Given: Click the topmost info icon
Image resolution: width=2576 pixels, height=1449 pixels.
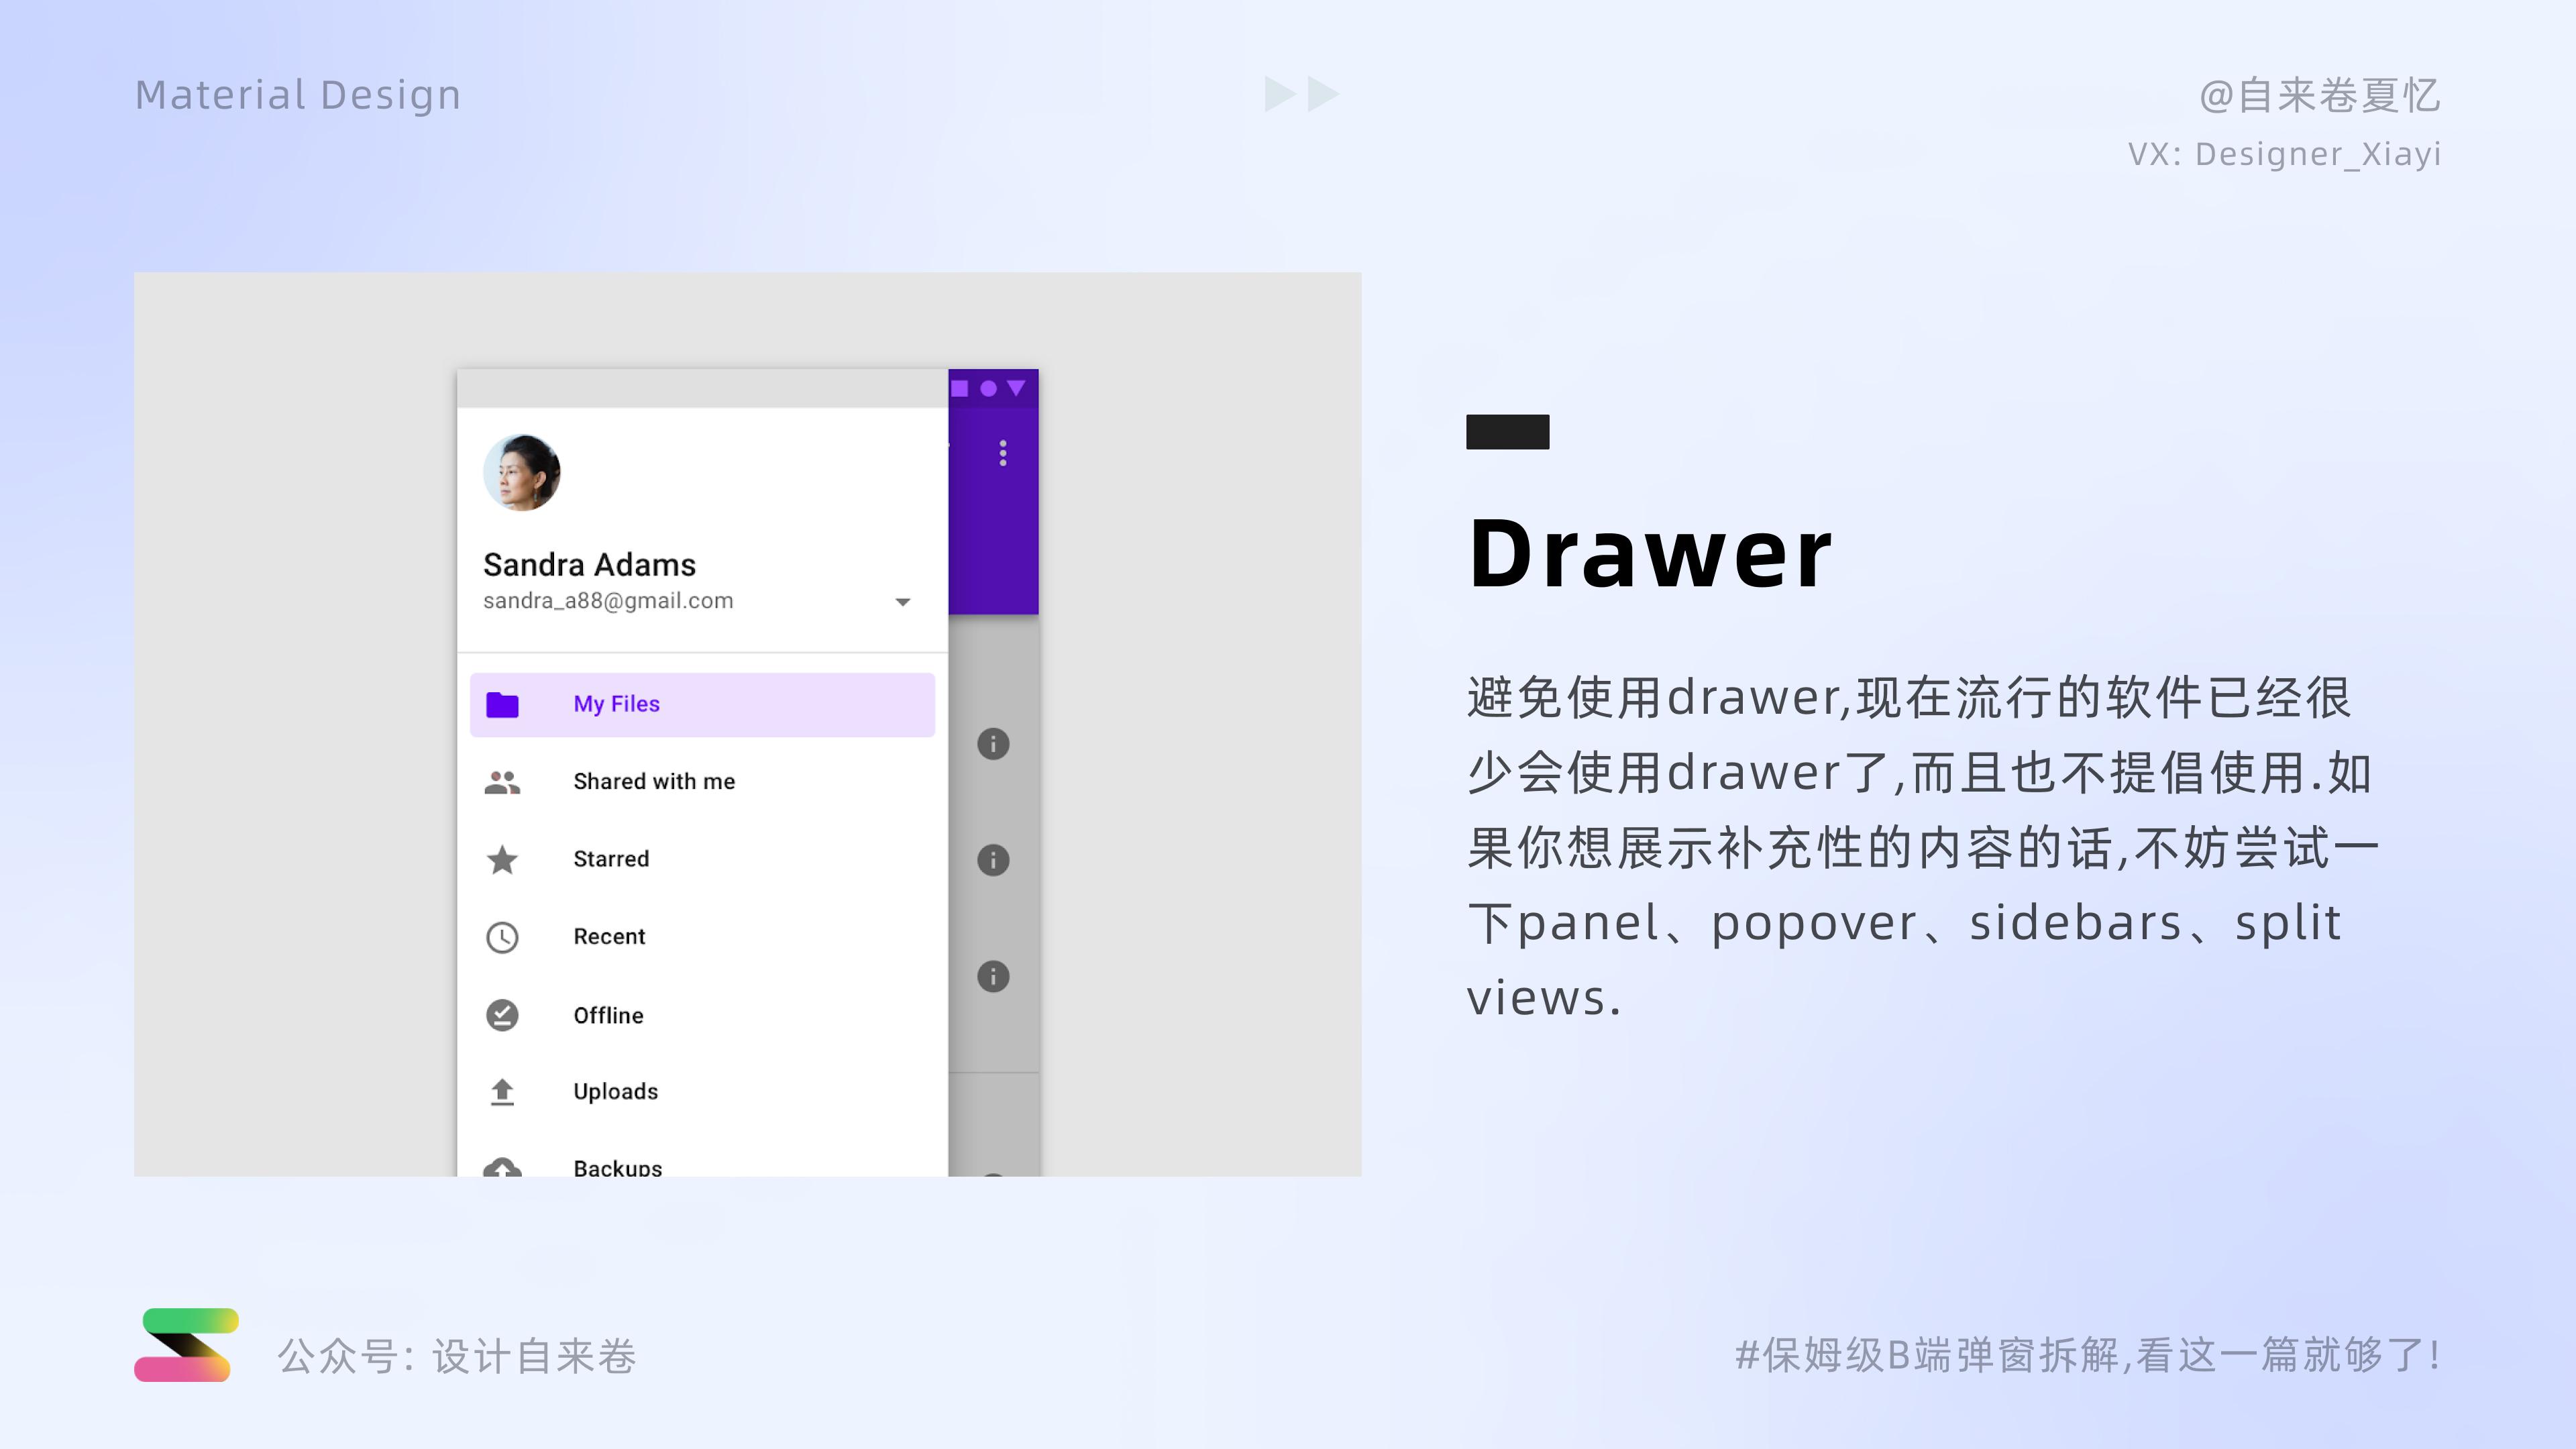Looking at the screenshot, I should [993, 744].
